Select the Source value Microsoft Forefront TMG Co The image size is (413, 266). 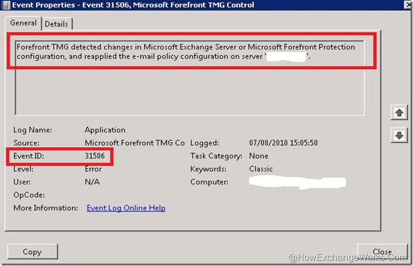(135, 143)
